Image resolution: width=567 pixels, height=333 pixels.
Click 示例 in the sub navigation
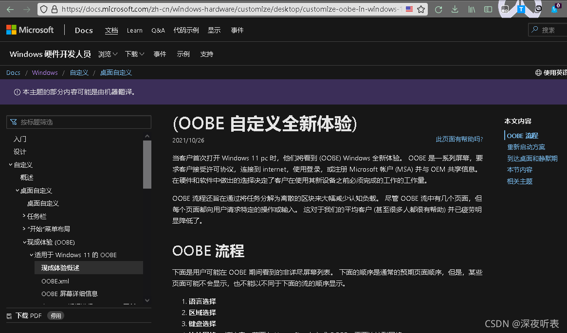click(x=183, y=54)
